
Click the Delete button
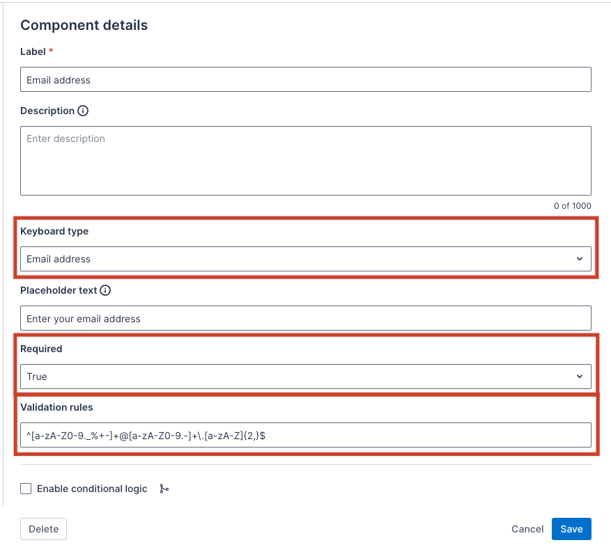43,529
